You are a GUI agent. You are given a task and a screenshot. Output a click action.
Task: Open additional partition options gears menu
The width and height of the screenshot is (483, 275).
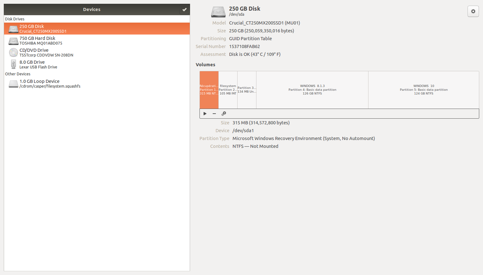click(224, 114)
